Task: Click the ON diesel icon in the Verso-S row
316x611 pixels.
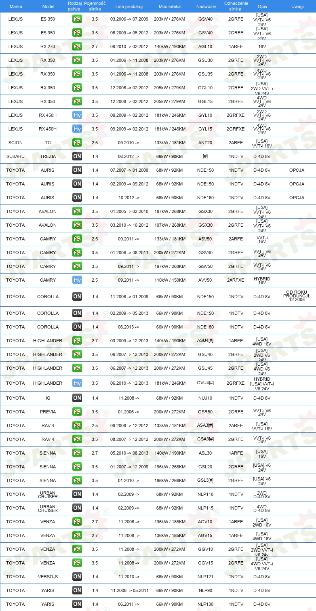Action: coord(77,577)
